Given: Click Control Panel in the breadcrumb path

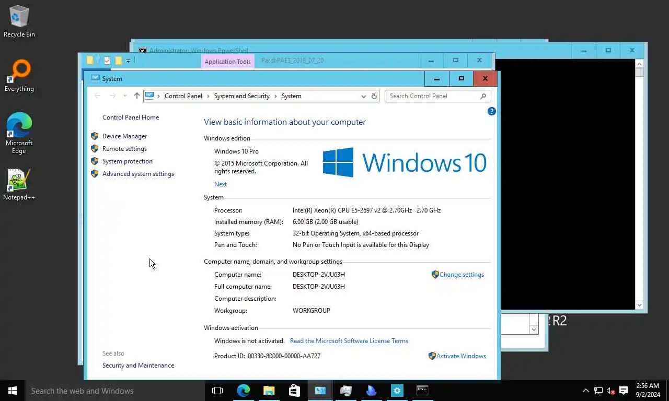Looking at the screenshot, I should pos(183,96).
